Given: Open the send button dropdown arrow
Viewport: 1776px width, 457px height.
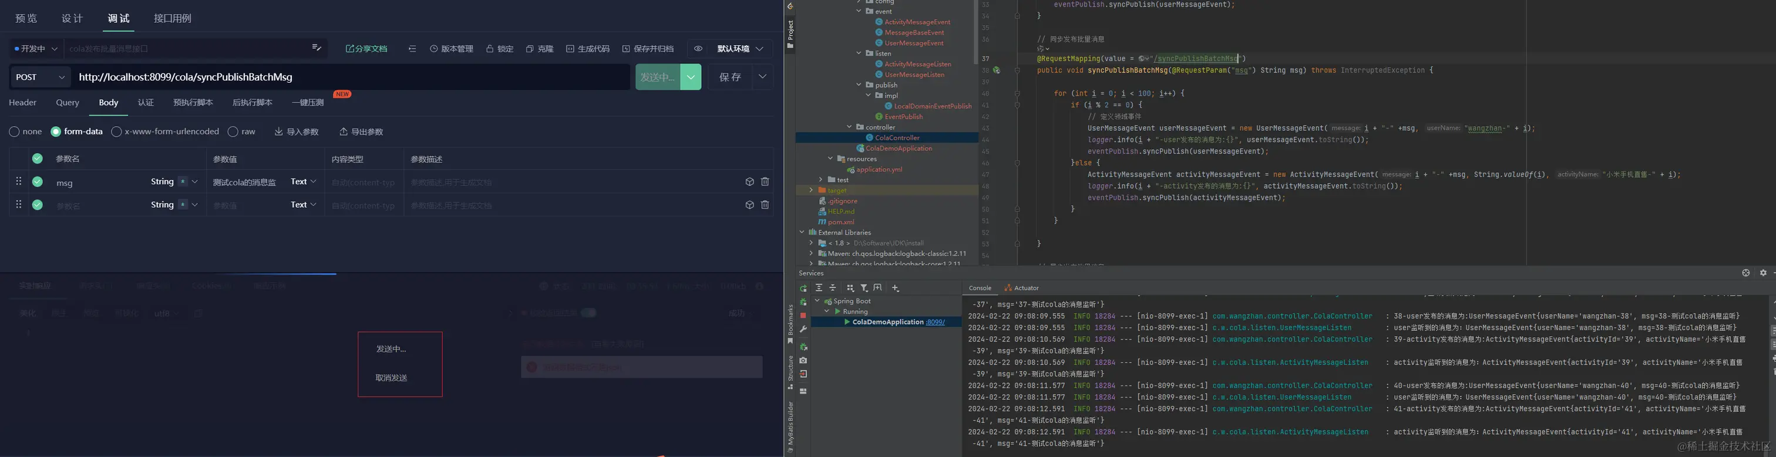Looking at the screenshot, I should click(691, 77).
